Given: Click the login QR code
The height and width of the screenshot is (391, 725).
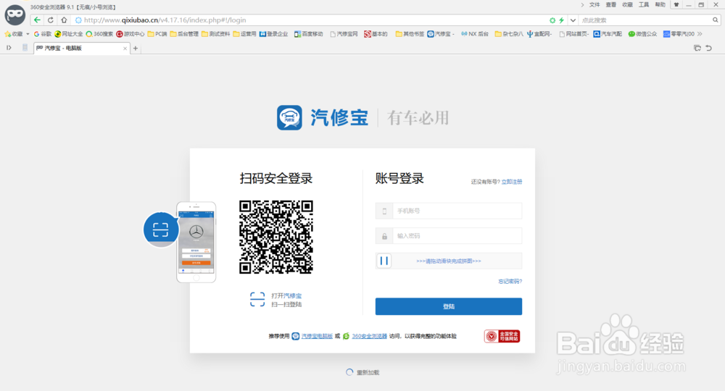Looking at the screenshot, I should [276, 237].
